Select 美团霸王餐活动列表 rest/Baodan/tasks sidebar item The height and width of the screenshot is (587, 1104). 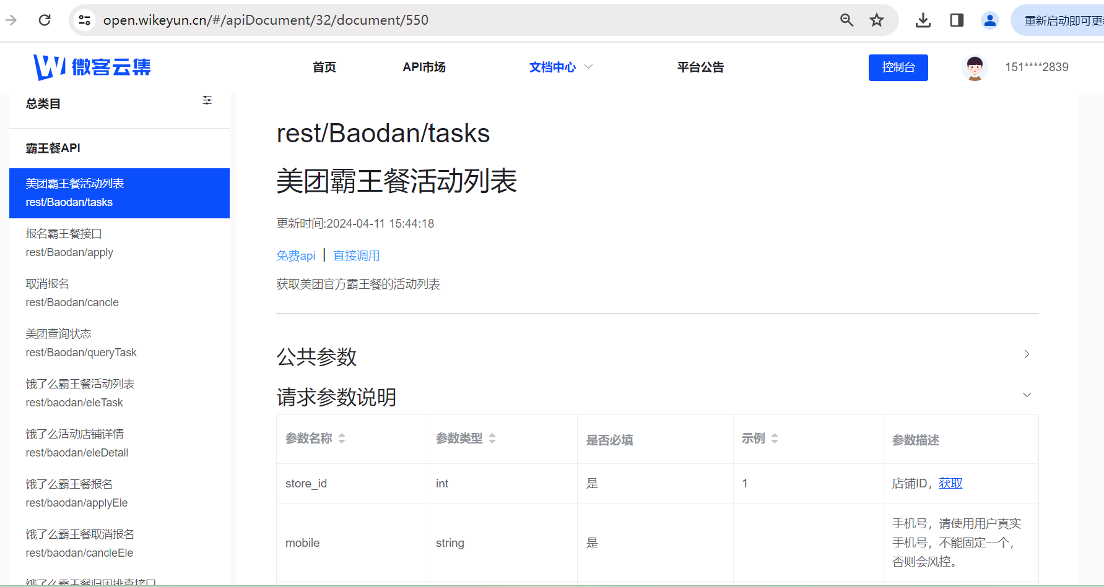click(120, 193)
